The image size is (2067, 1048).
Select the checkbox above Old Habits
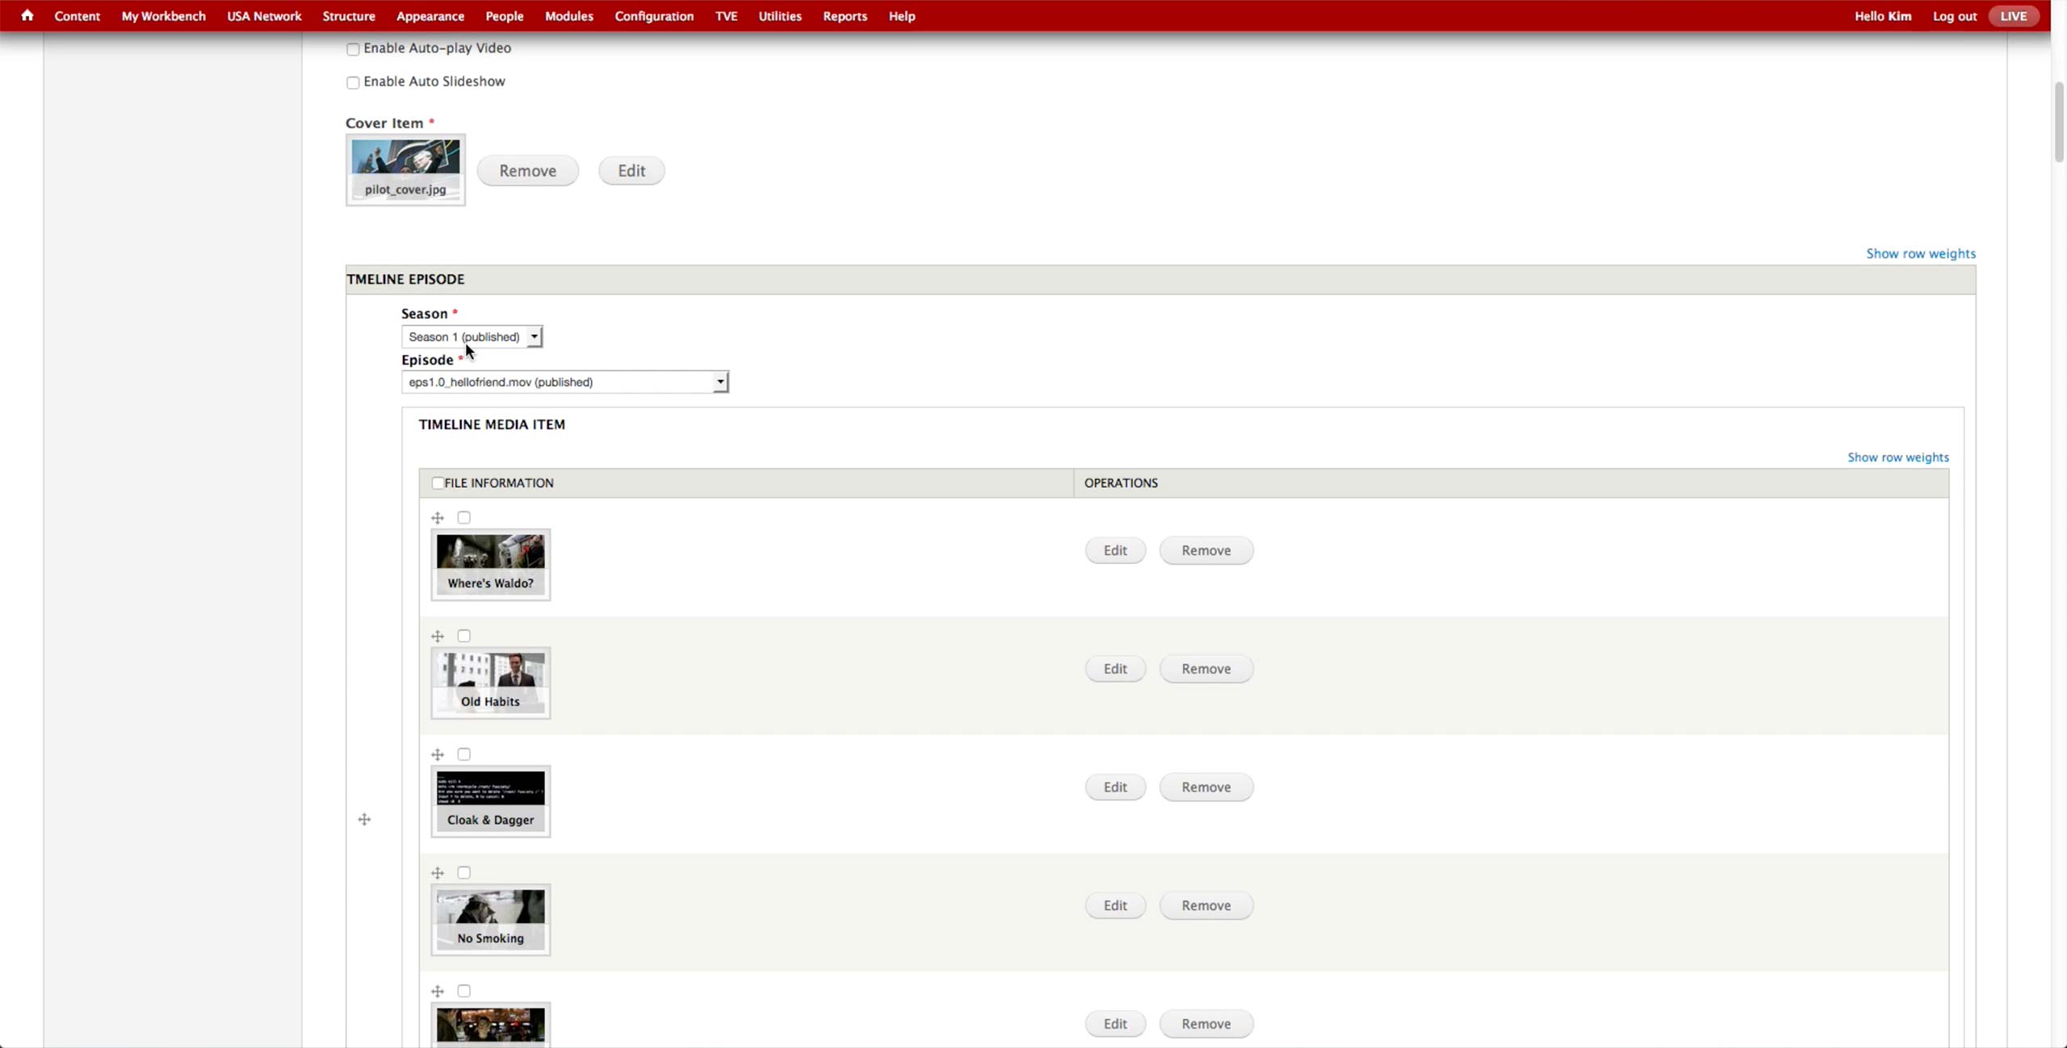click(x=463, y=636)
